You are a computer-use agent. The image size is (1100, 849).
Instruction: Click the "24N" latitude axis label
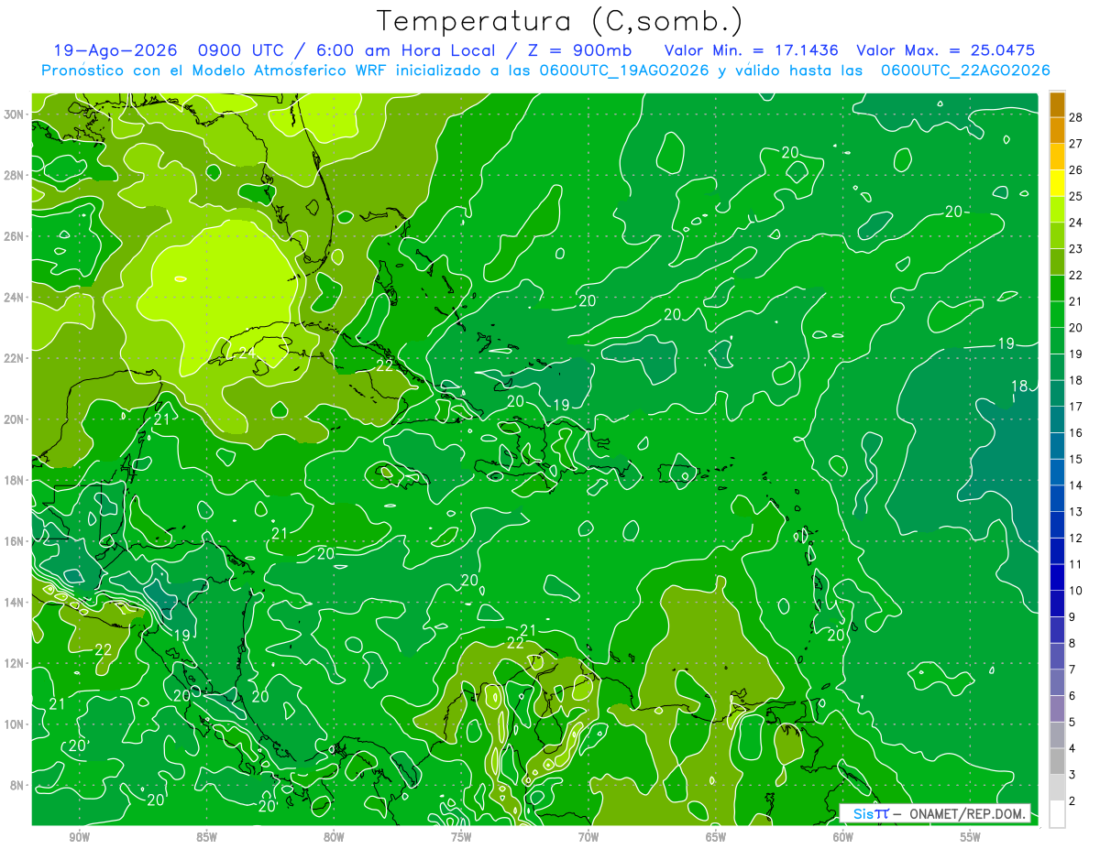click(x=16, y=297)
